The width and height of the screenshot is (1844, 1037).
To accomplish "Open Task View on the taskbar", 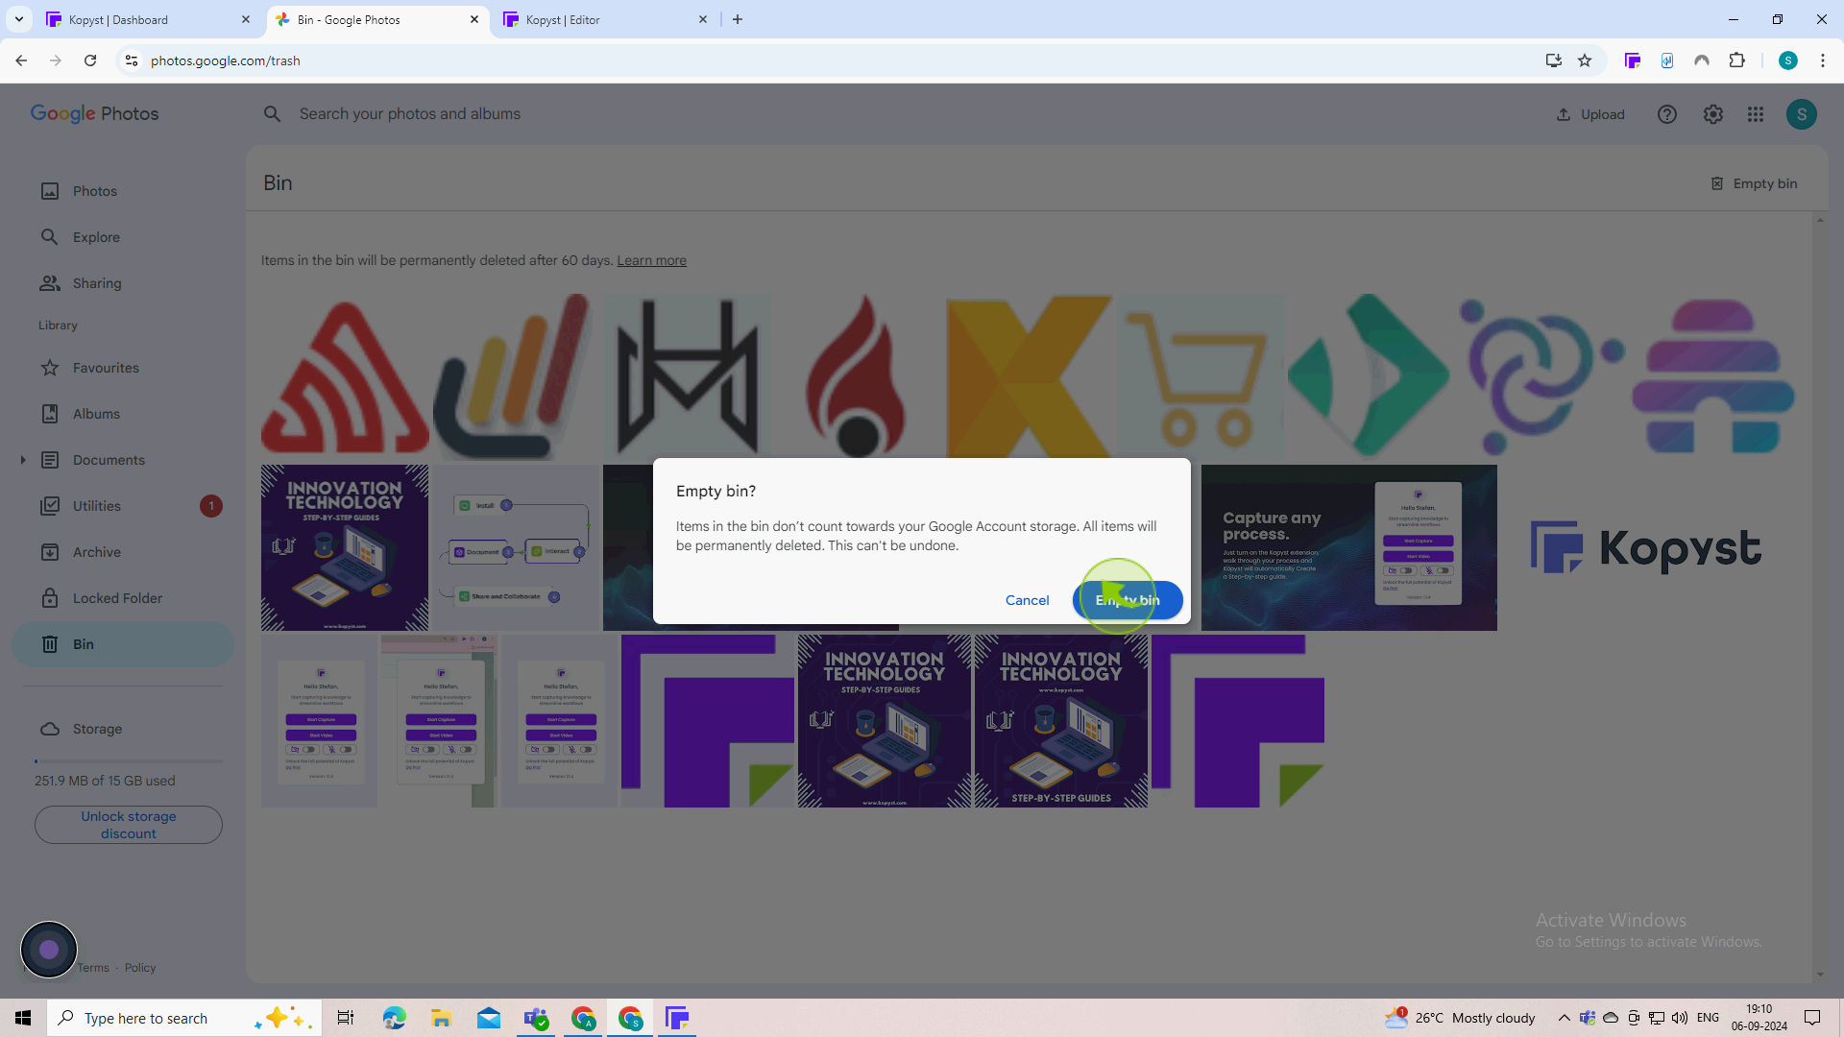I will click(x=346, y=1018).
